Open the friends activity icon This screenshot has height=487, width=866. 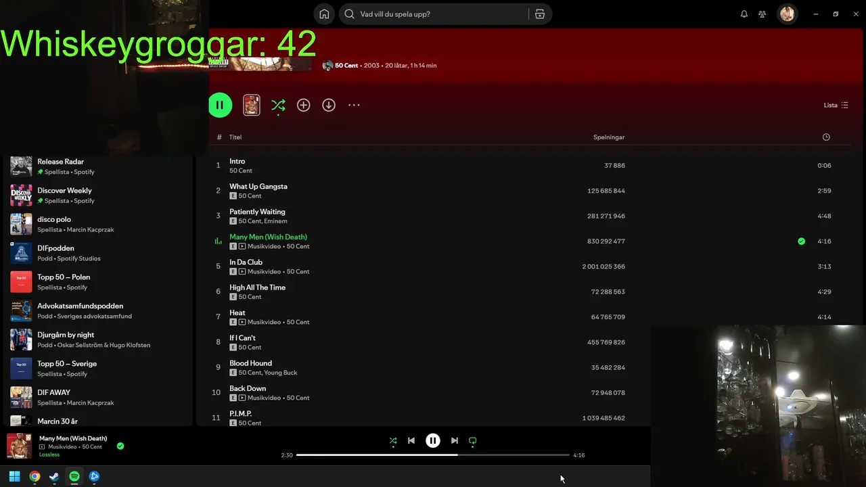coord(762,14)
